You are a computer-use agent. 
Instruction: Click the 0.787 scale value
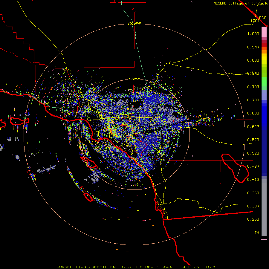[x=253, y=87]
